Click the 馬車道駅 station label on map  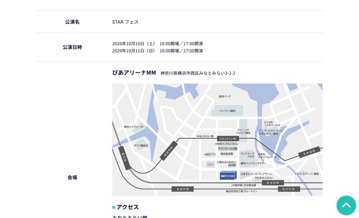[309, 152]
